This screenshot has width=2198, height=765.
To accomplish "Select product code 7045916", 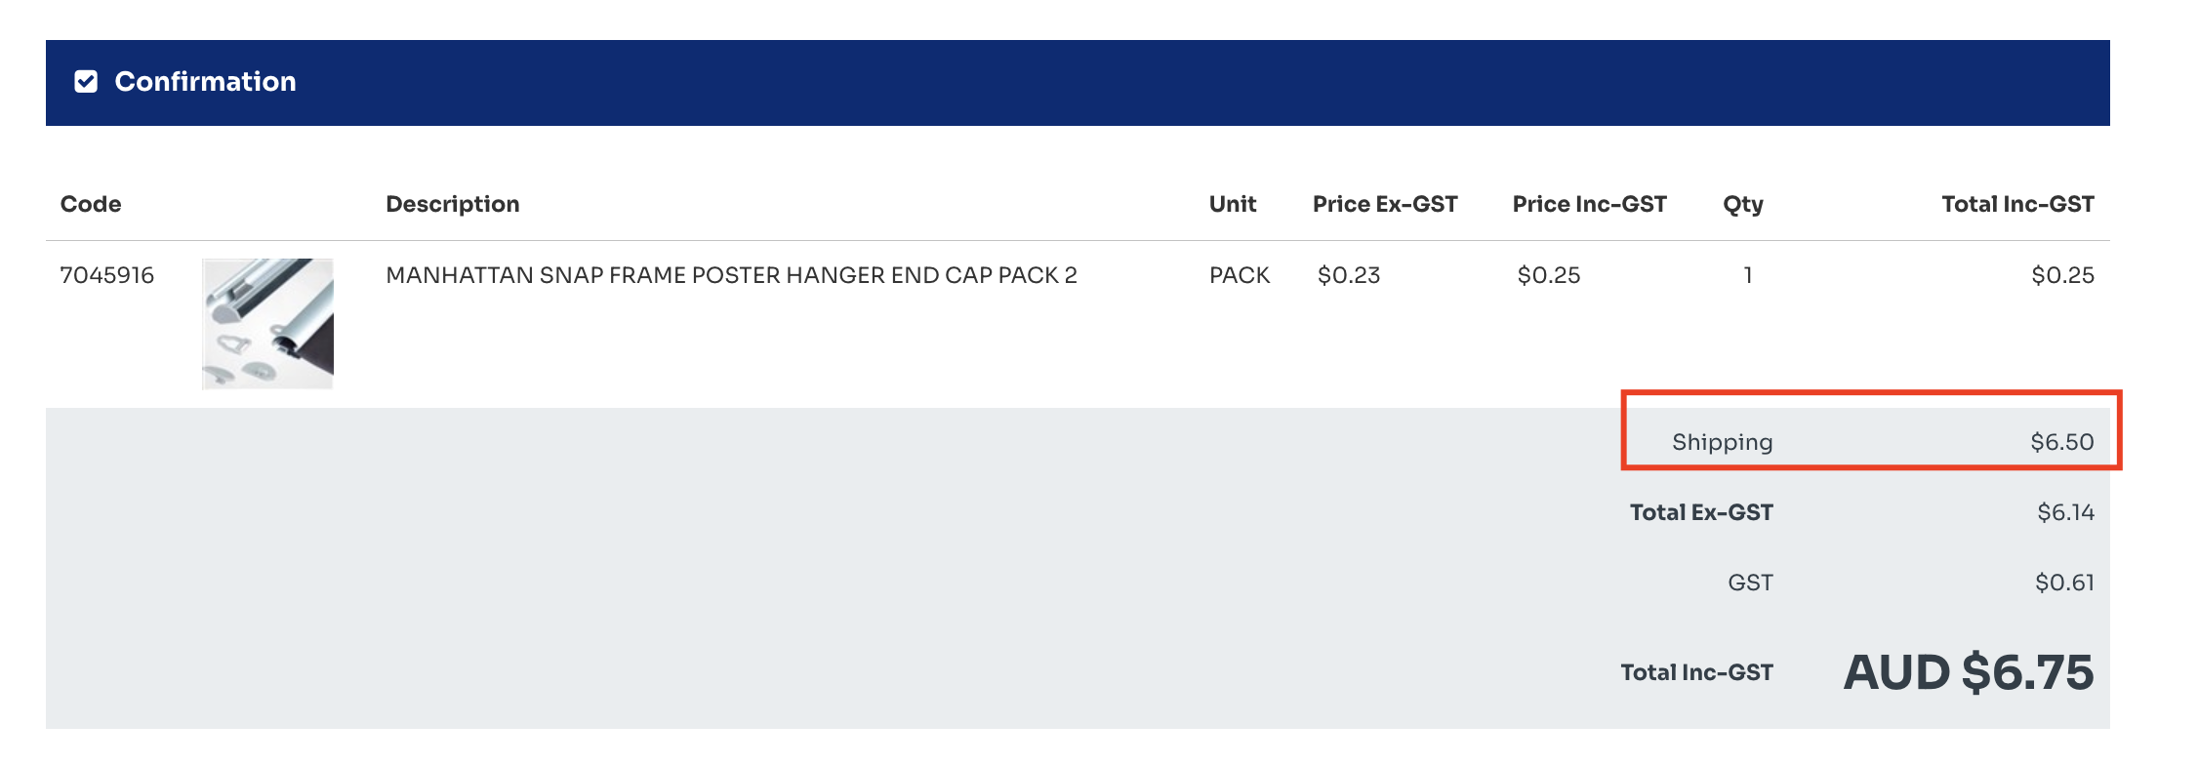I will [107, 275].
